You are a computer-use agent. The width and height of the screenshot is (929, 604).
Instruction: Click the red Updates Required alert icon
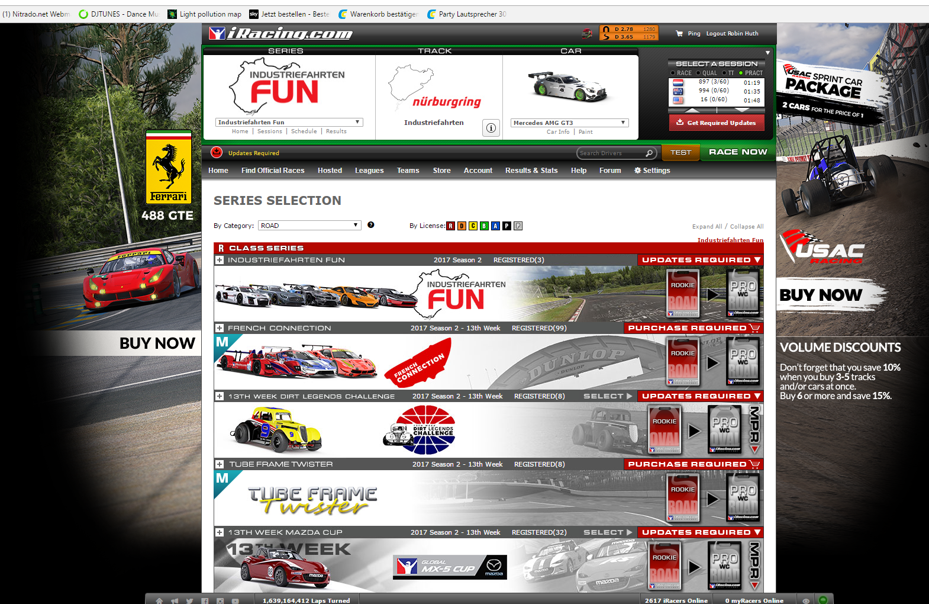tap(217, 152)
